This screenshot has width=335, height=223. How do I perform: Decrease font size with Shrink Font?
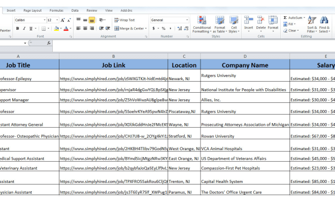(69, 20)
